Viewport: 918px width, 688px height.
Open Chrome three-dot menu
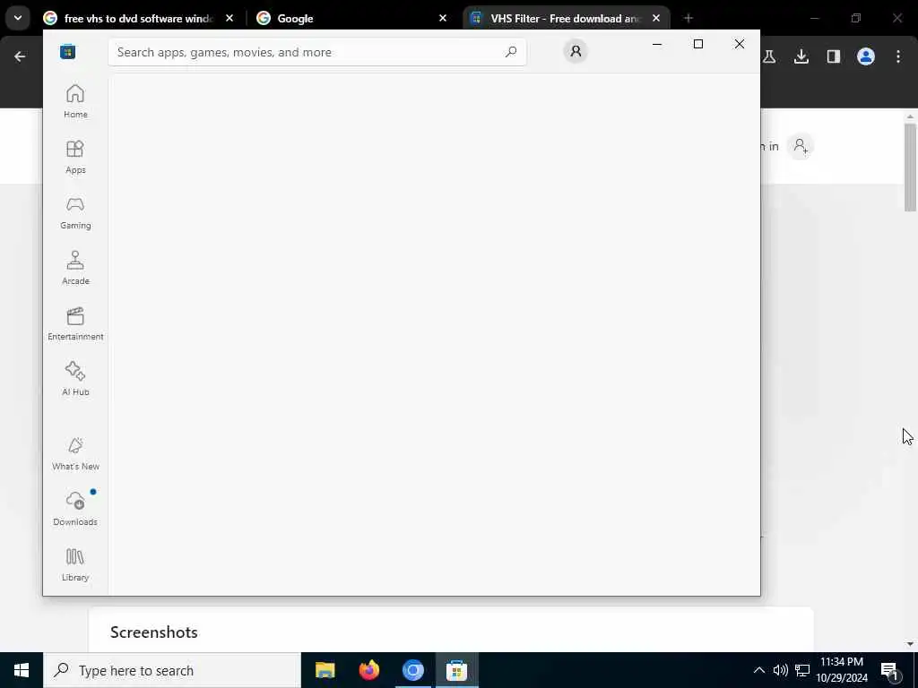pos(898,56)
